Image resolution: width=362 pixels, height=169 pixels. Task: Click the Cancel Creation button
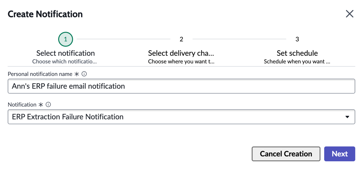286,154
